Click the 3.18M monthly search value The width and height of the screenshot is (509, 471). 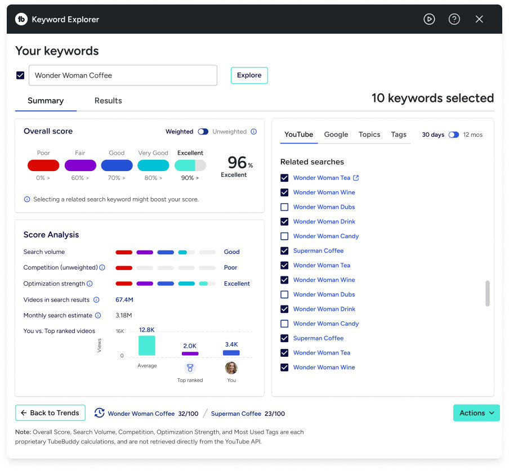coord(124,315)
